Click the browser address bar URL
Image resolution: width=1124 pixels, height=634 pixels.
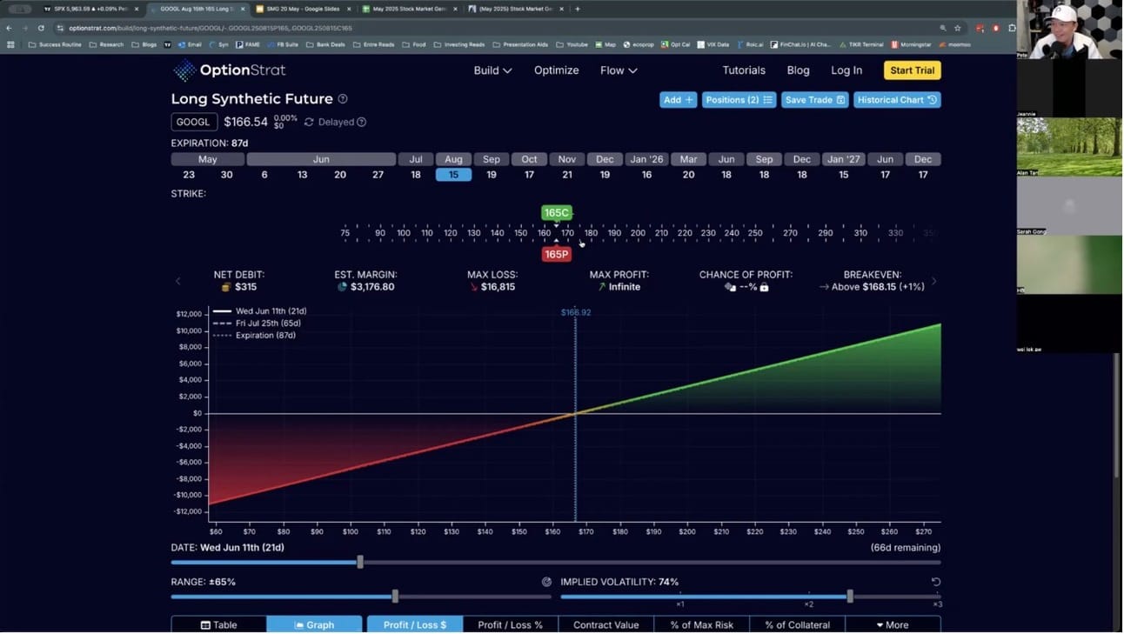tap(209, 28)
